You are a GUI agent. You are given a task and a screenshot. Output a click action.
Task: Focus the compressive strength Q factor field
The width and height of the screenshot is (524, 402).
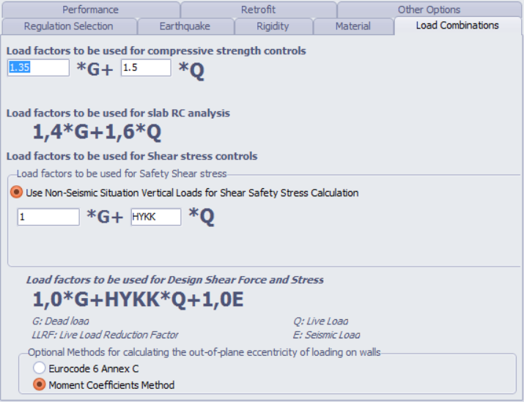(145, 67)
